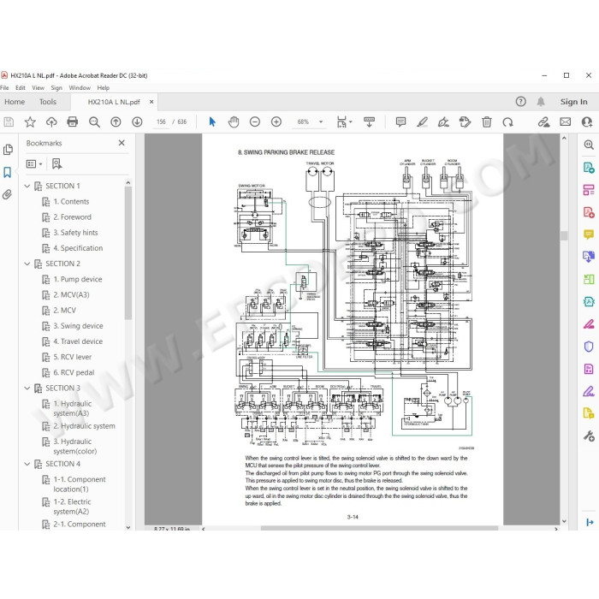Open notifications bell icon

[541, 102]
